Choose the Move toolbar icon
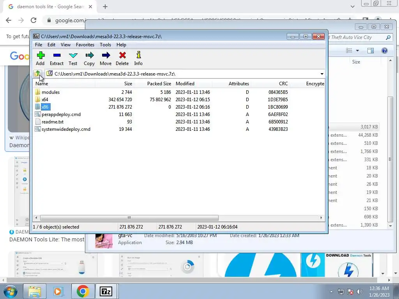Viewport: 399px width, 299px height. pyautogui.click(x=106, y=55)
